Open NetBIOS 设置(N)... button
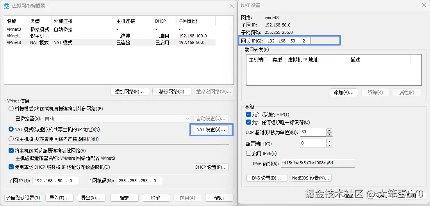This screenshot has width=430, height=206. [x=311, y=178]
